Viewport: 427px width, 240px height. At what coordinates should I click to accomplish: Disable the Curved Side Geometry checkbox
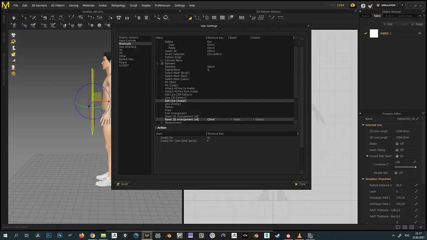click(397, 156)
